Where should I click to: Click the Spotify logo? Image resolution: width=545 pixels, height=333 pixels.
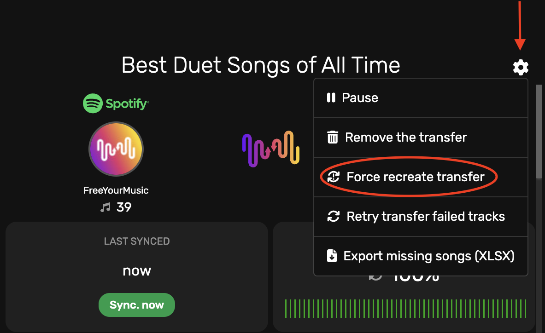click(116, 103)
